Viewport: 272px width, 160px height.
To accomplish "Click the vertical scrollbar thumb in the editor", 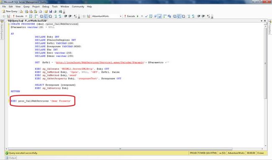I will pos(265,63).
